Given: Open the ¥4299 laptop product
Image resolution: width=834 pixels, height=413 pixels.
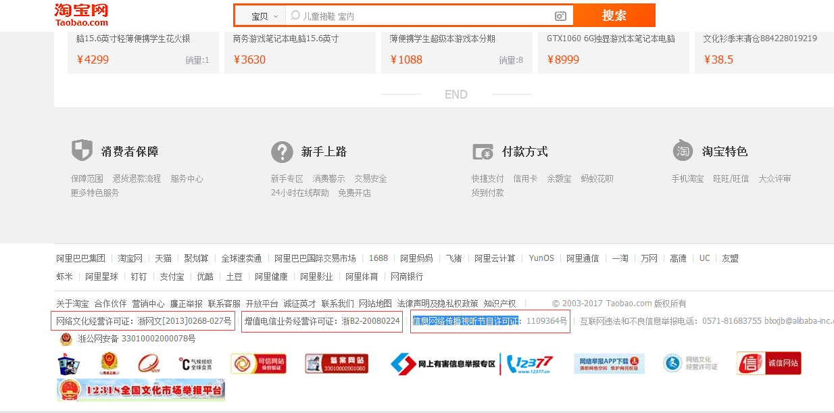Looking at the screenshot, I should coord(143,52).
